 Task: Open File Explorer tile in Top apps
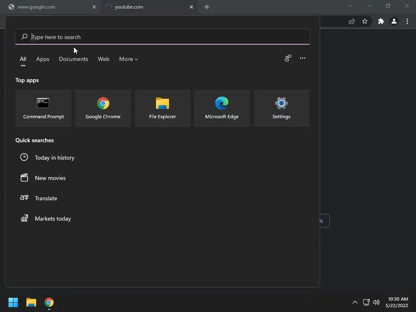coord(162,108)
